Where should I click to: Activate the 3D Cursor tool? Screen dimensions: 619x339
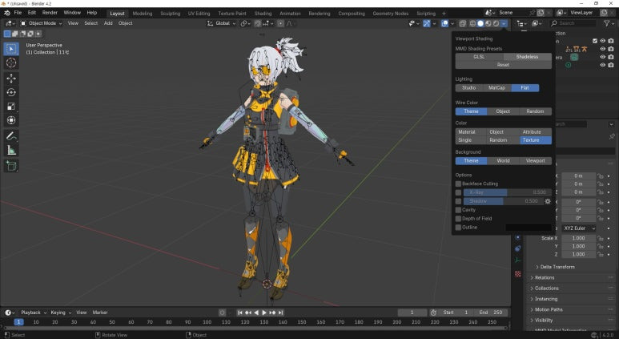click(11, 63)
